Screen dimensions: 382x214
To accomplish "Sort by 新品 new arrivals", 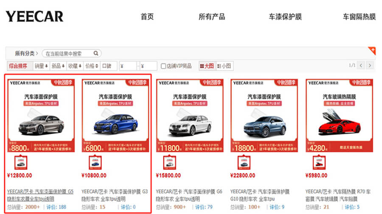I will [x=58, y=66].
